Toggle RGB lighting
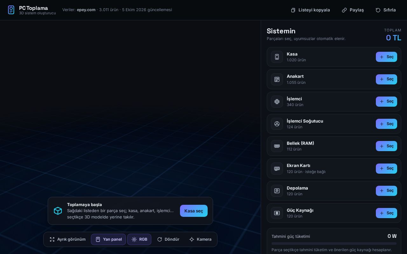This screenshot has width=407, height=254. (x=139, y=239)
